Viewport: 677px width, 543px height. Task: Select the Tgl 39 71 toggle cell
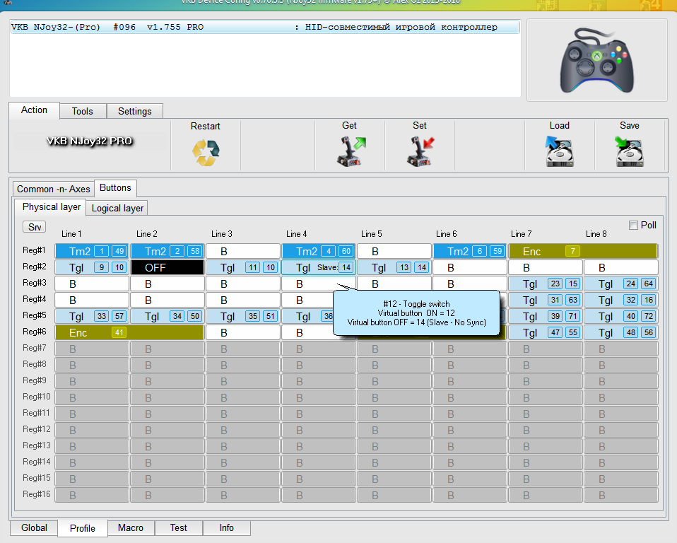click(x=546, y=316)
